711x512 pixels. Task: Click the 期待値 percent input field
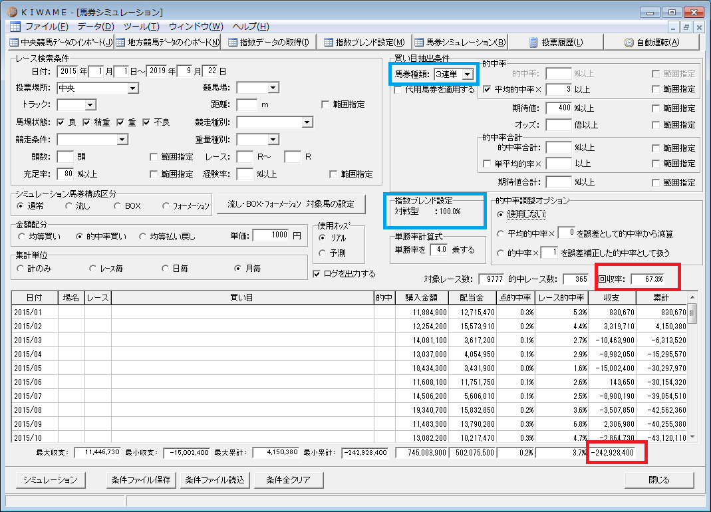(x=559, y=108)
